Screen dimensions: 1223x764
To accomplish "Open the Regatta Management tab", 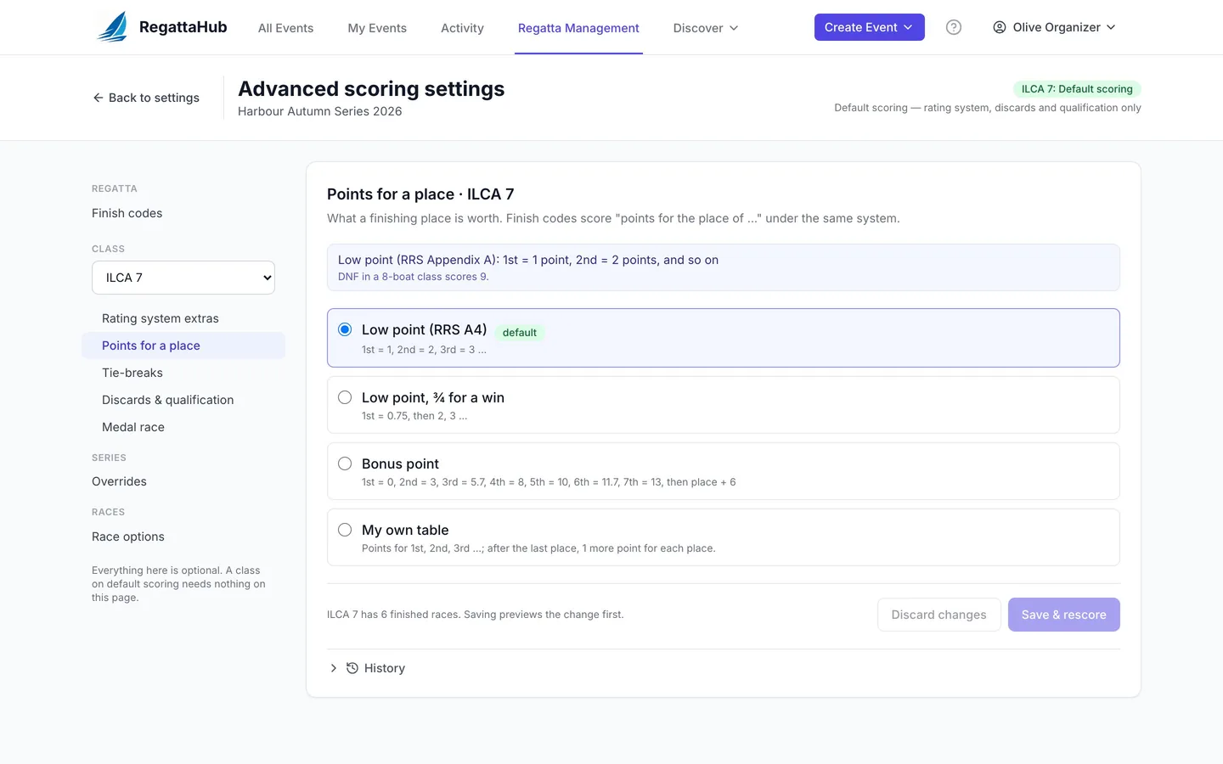I will click(x=578, y=28).
